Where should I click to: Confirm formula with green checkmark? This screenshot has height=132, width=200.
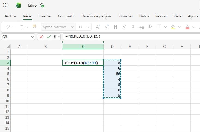[49, 36]
